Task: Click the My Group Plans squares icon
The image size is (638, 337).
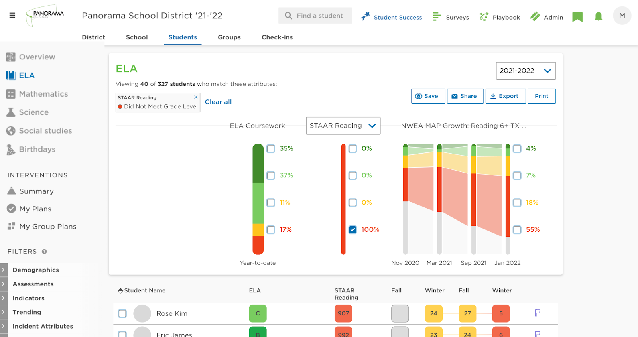Action: click(x=12, y=226)
